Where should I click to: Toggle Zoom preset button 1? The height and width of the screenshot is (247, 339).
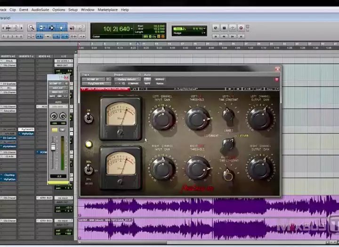click(4, 36)
